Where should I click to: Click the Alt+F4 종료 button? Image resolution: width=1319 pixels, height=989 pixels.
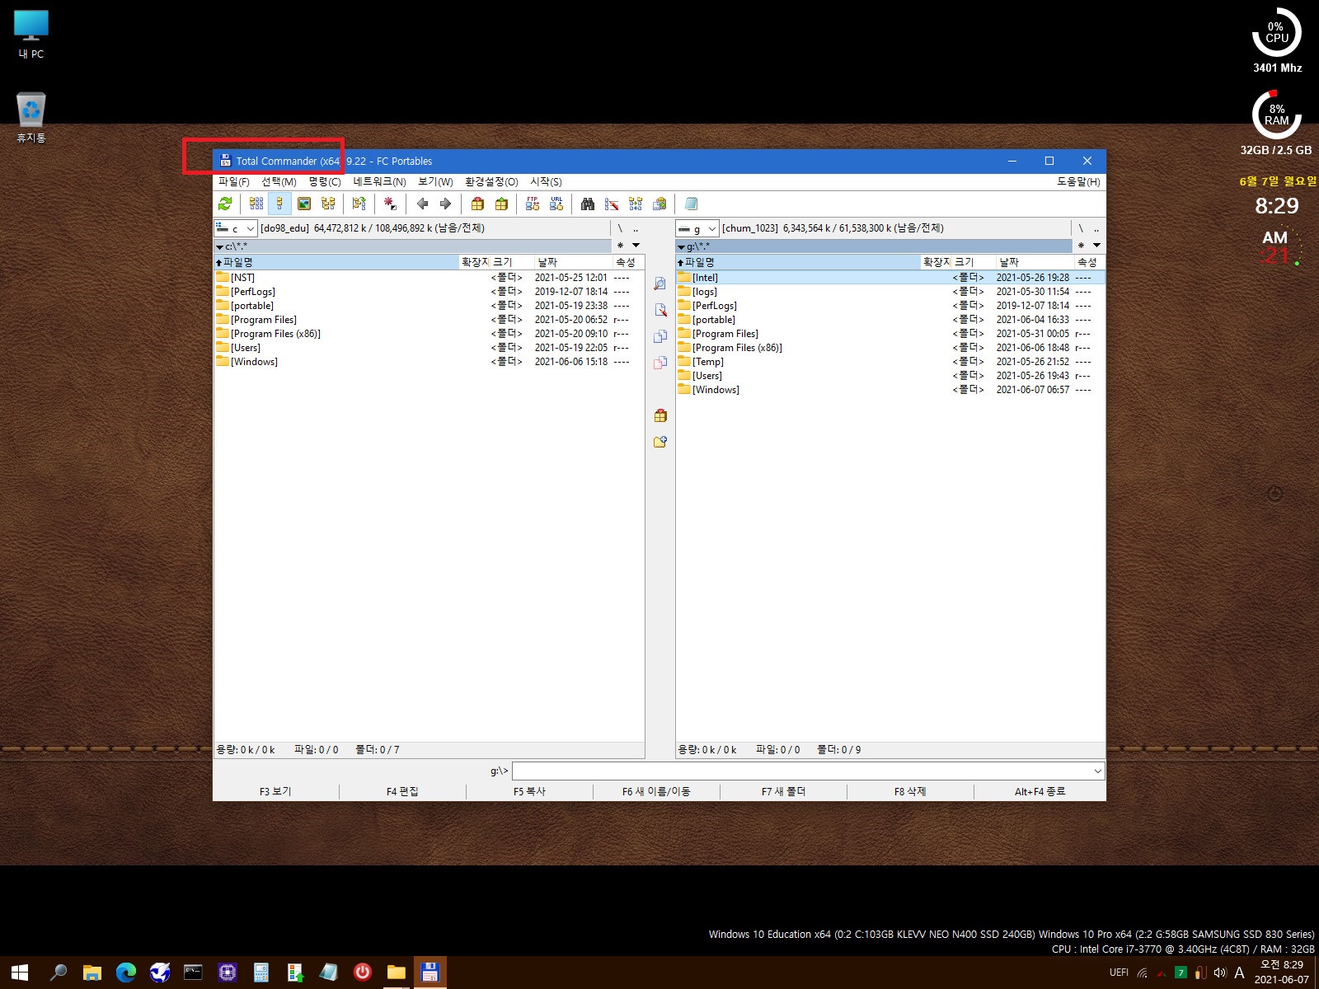coord(1040,791)
